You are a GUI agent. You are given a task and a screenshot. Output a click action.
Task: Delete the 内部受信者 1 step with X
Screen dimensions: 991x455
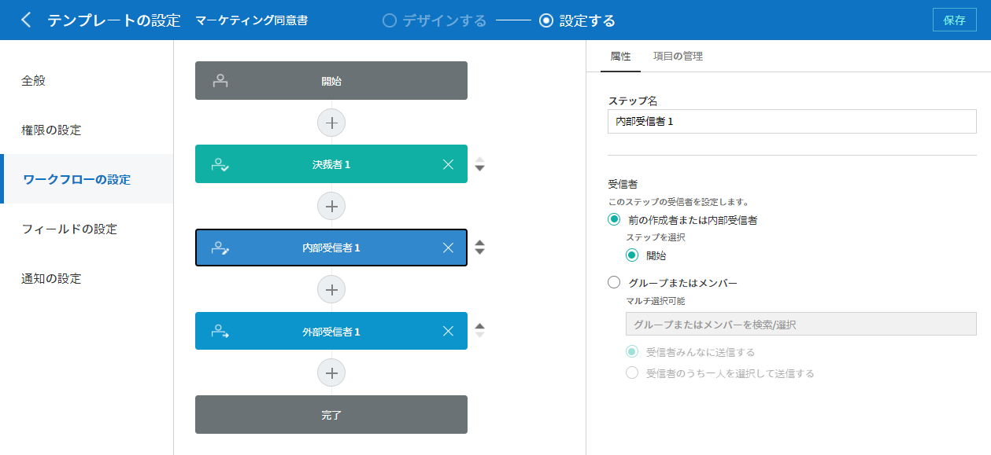point(448,248)
